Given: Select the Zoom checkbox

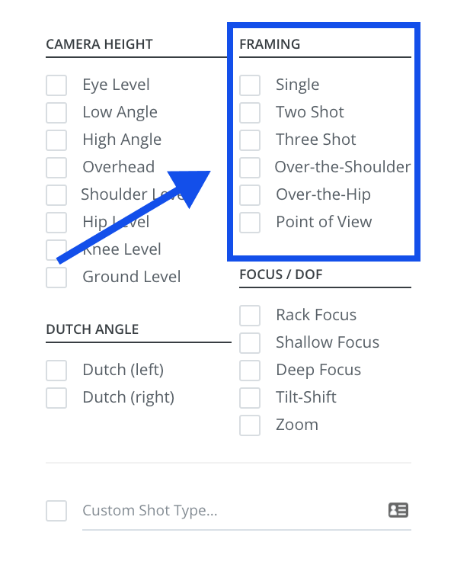Looking at the screenshot, I should coord(250,425).
